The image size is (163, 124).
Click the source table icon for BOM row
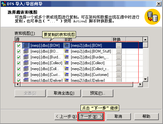[26, 45]
